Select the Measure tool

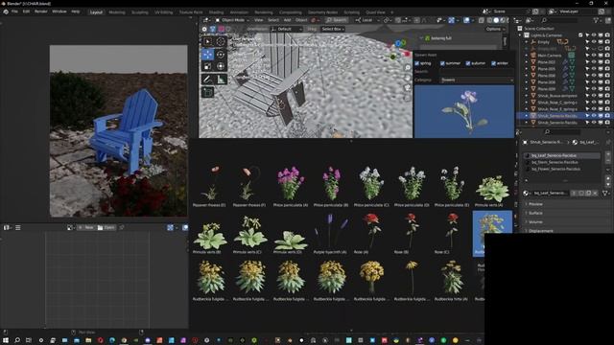[221, 80]
